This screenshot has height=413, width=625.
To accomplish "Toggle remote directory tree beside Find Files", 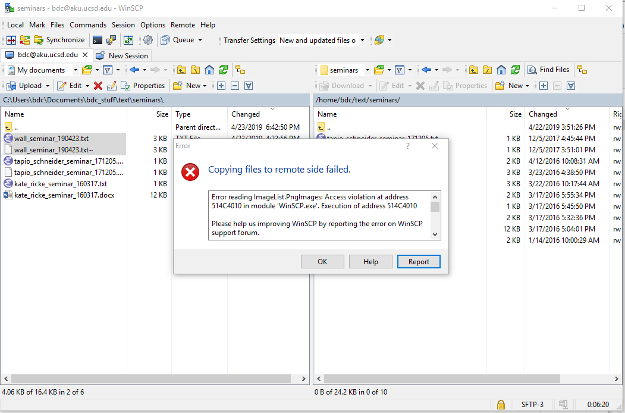I will (582, 70).
